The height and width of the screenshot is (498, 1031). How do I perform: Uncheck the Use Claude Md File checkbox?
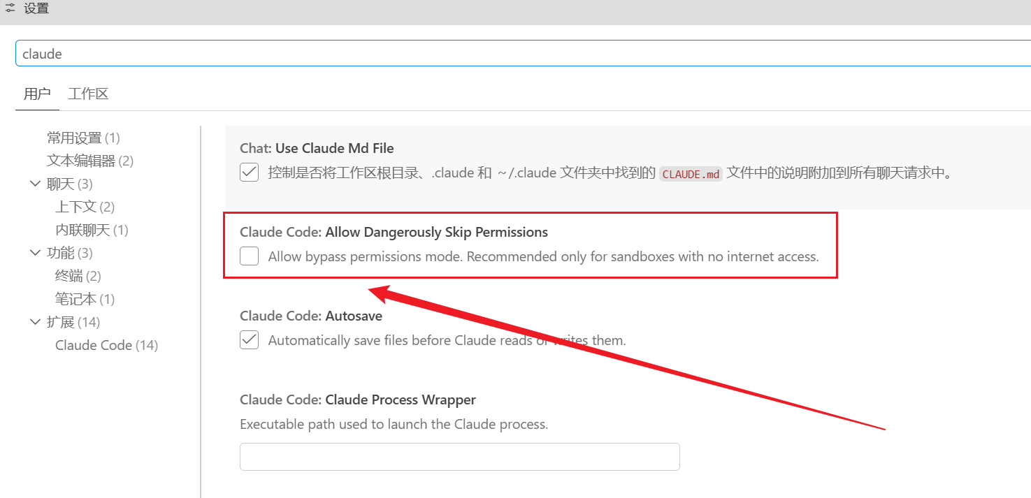coord(250,173)
